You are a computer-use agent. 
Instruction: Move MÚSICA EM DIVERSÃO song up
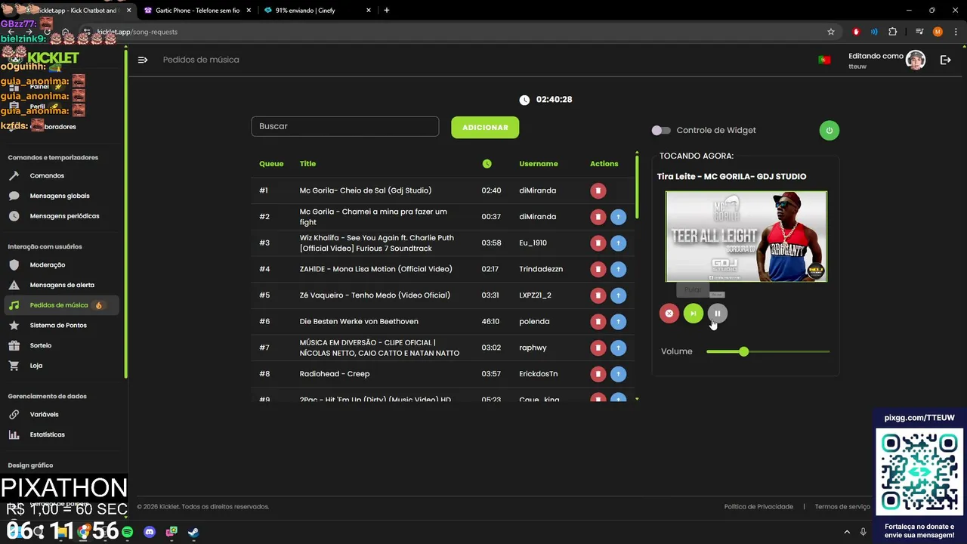coord(618,348)
